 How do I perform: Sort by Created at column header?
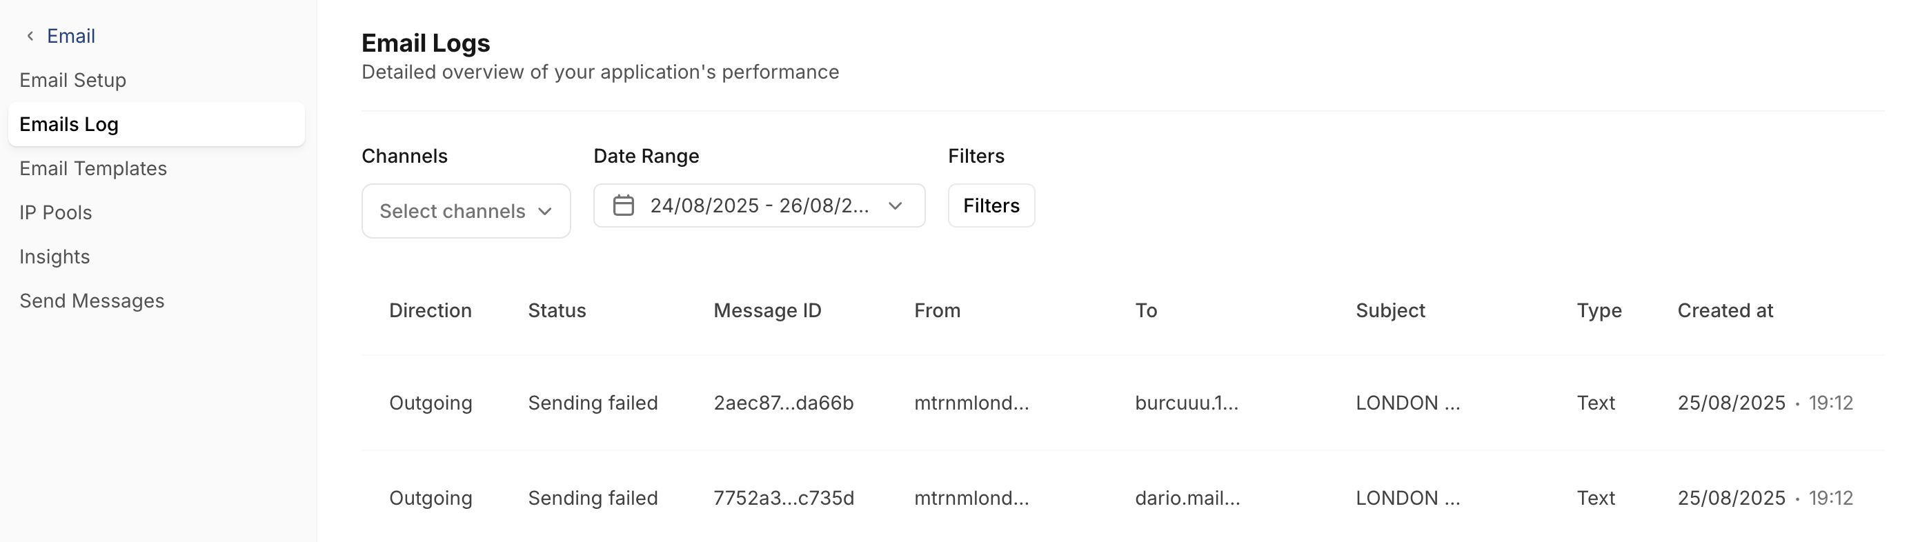coord(1725,311)
